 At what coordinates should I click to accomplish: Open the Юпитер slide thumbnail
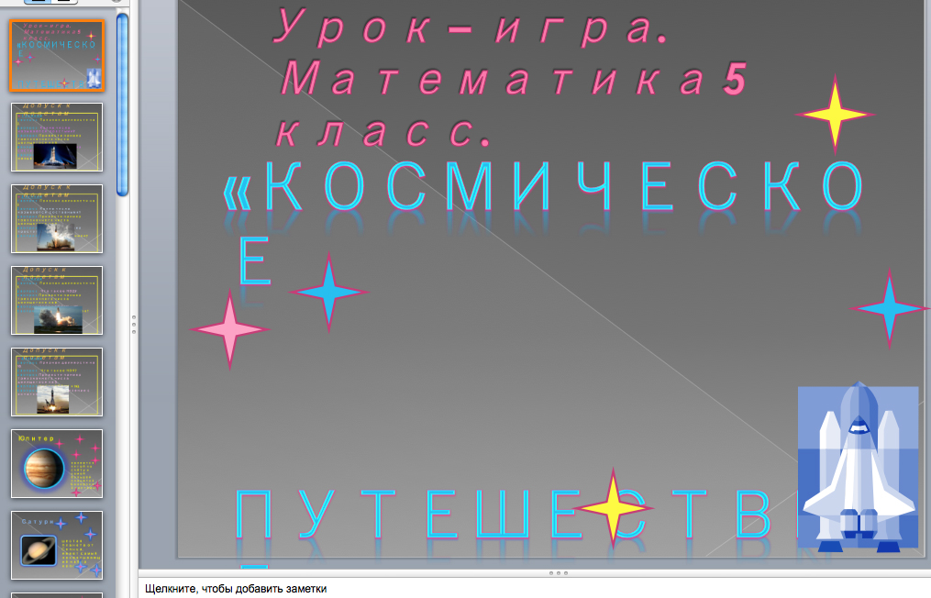click(56, 464)
